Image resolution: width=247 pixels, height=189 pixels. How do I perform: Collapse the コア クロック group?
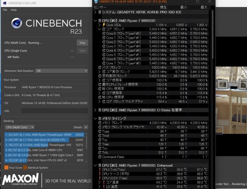(99, 29)
